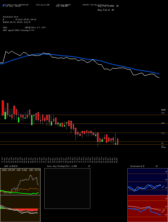The image size is (168, 222).
Task: Select the Avg Vol: 0.006 M text
Action: tap(108, 6)
